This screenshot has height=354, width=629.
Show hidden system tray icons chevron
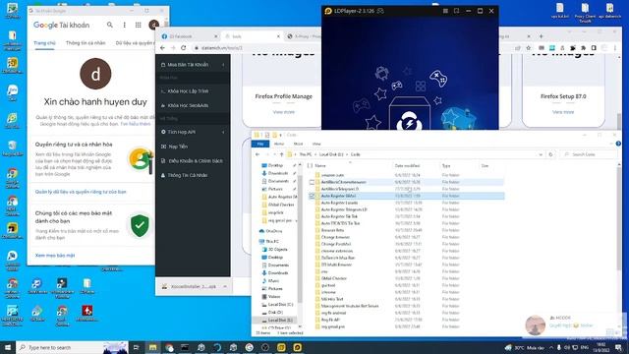click(550, 347)
